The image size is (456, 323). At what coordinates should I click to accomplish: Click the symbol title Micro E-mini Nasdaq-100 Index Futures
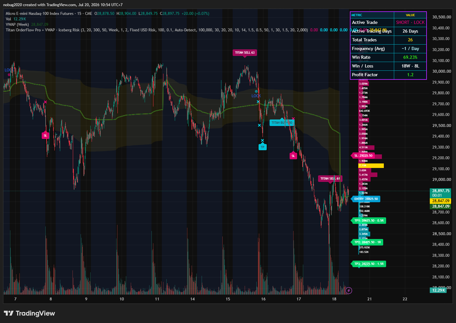point(39,14)
